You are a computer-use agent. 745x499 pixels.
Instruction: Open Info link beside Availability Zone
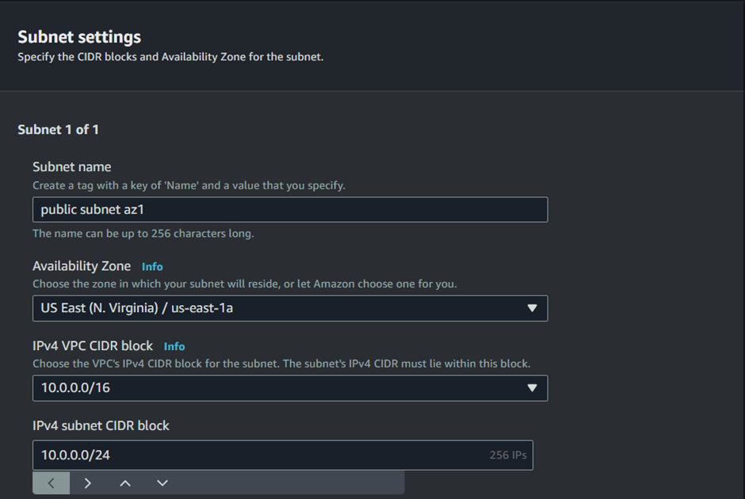coord(152,267)
